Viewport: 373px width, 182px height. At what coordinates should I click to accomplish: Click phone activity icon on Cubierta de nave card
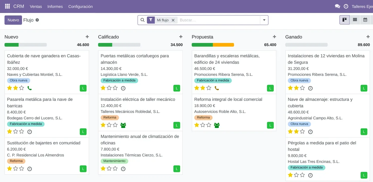29,88
